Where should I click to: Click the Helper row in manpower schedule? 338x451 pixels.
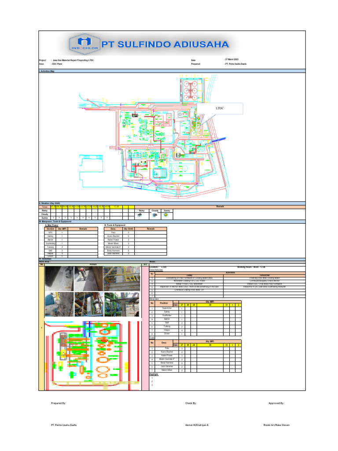click(195, 330)
